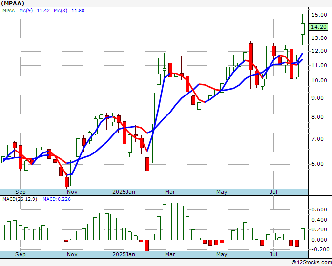
Task: Click the 15.00 price axis label
Action: (319, 15)
